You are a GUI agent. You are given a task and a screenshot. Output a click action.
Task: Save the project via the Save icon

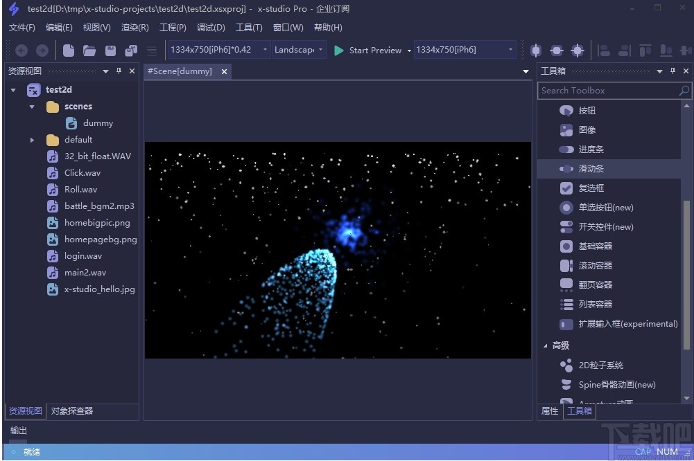coord(110,50)
